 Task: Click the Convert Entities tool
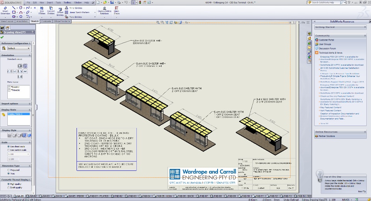point(51,10)
